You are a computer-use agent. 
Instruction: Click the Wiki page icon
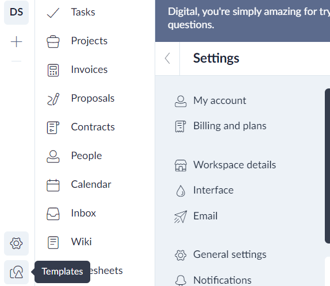tap(53, 242)
